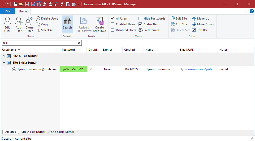
Task: Select user Tyrannosaurusrex@siteb.com
Action: point(37,69)
